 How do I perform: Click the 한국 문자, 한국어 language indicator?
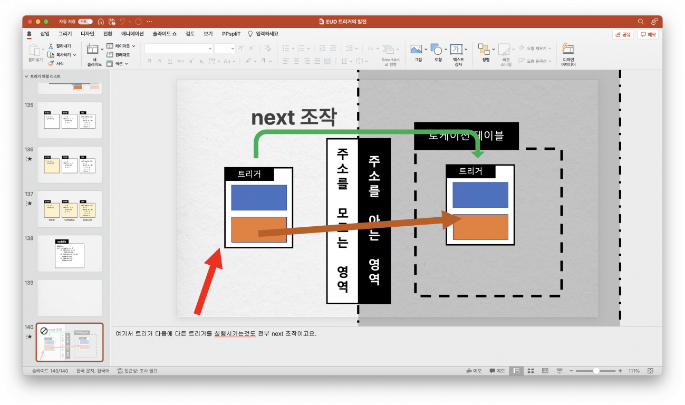click(x=93, y=371)
